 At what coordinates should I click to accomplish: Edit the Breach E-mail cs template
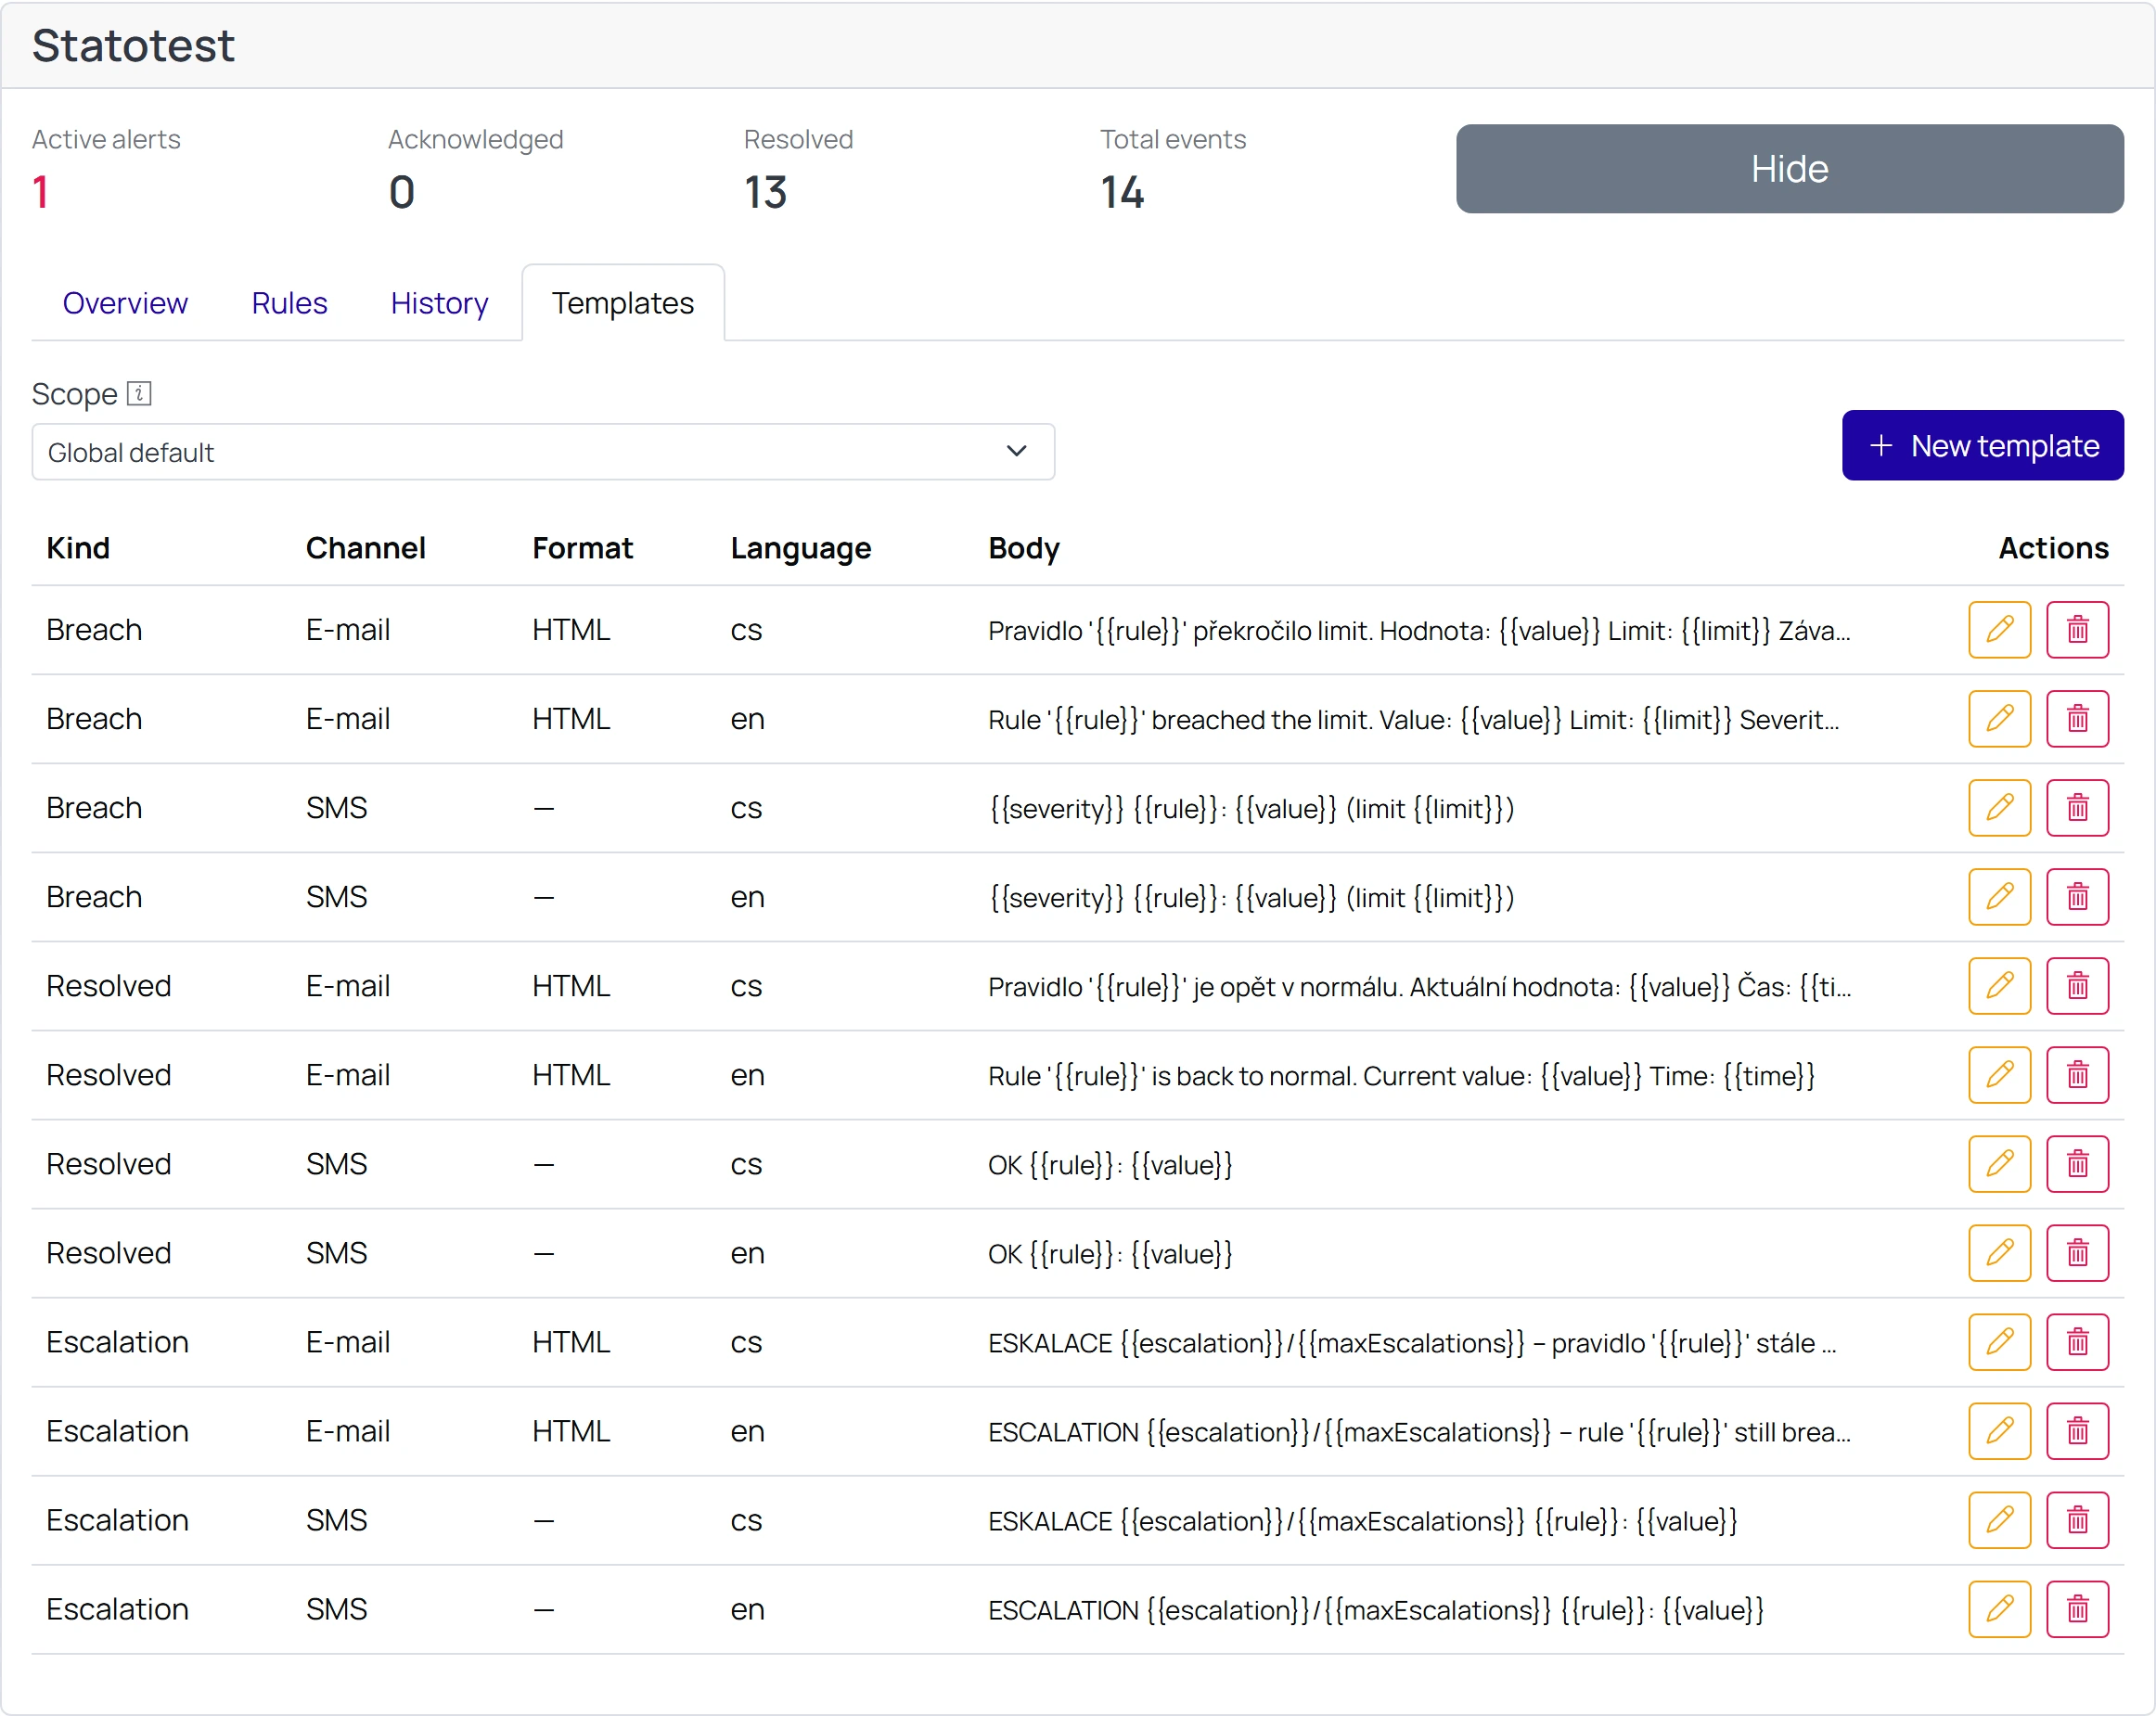point(1999,630)
